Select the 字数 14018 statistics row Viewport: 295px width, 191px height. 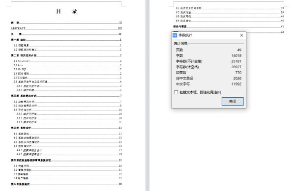click(208, 55)
